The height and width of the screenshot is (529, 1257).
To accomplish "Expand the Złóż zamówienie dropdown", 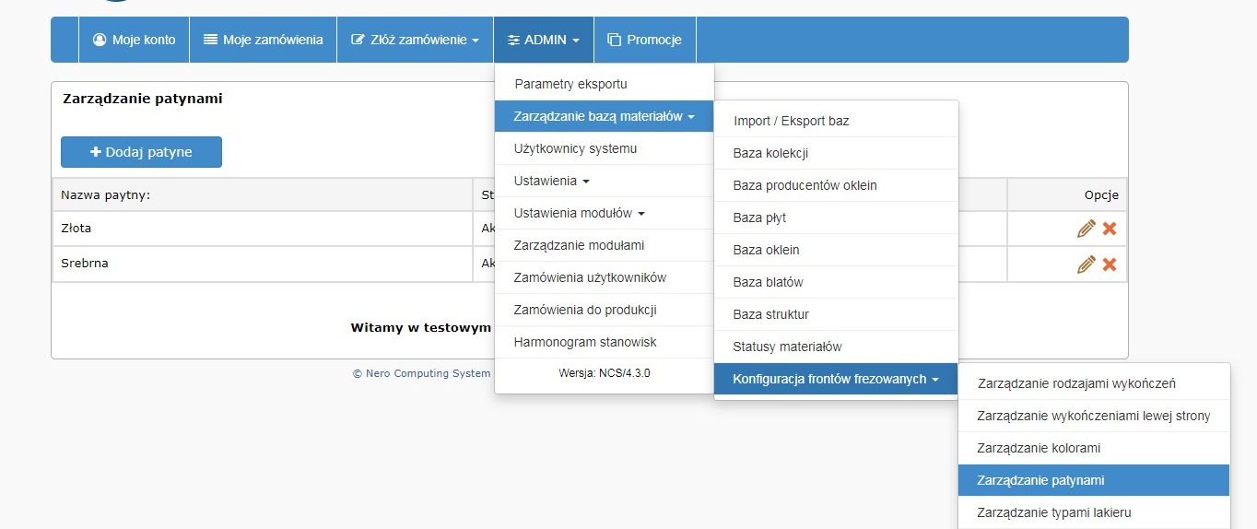I will tap(415, 40).
